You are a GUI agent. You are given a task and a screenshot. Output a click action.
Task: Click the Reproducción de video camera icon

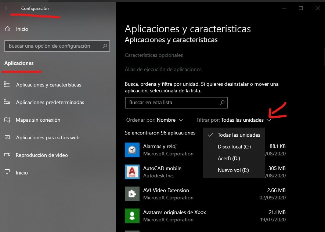[x=7, y=155]
